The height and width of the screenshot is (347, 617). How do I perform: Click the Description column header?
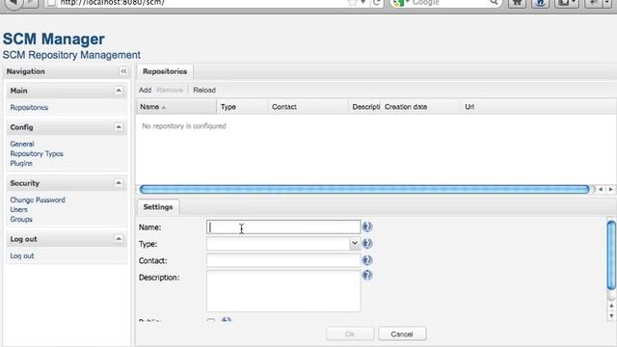(365, 107)
